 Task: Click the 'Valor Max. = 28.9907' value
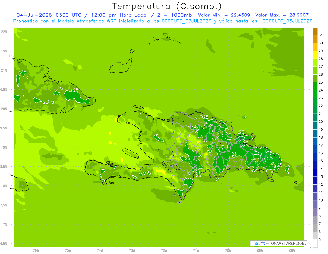pos(282,15)
